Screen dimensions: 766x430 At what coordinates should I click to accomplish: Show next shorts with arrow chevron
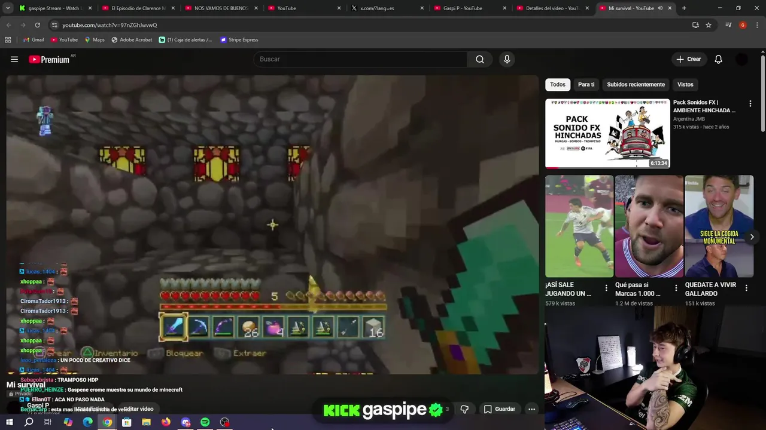[x=752, y=237]
